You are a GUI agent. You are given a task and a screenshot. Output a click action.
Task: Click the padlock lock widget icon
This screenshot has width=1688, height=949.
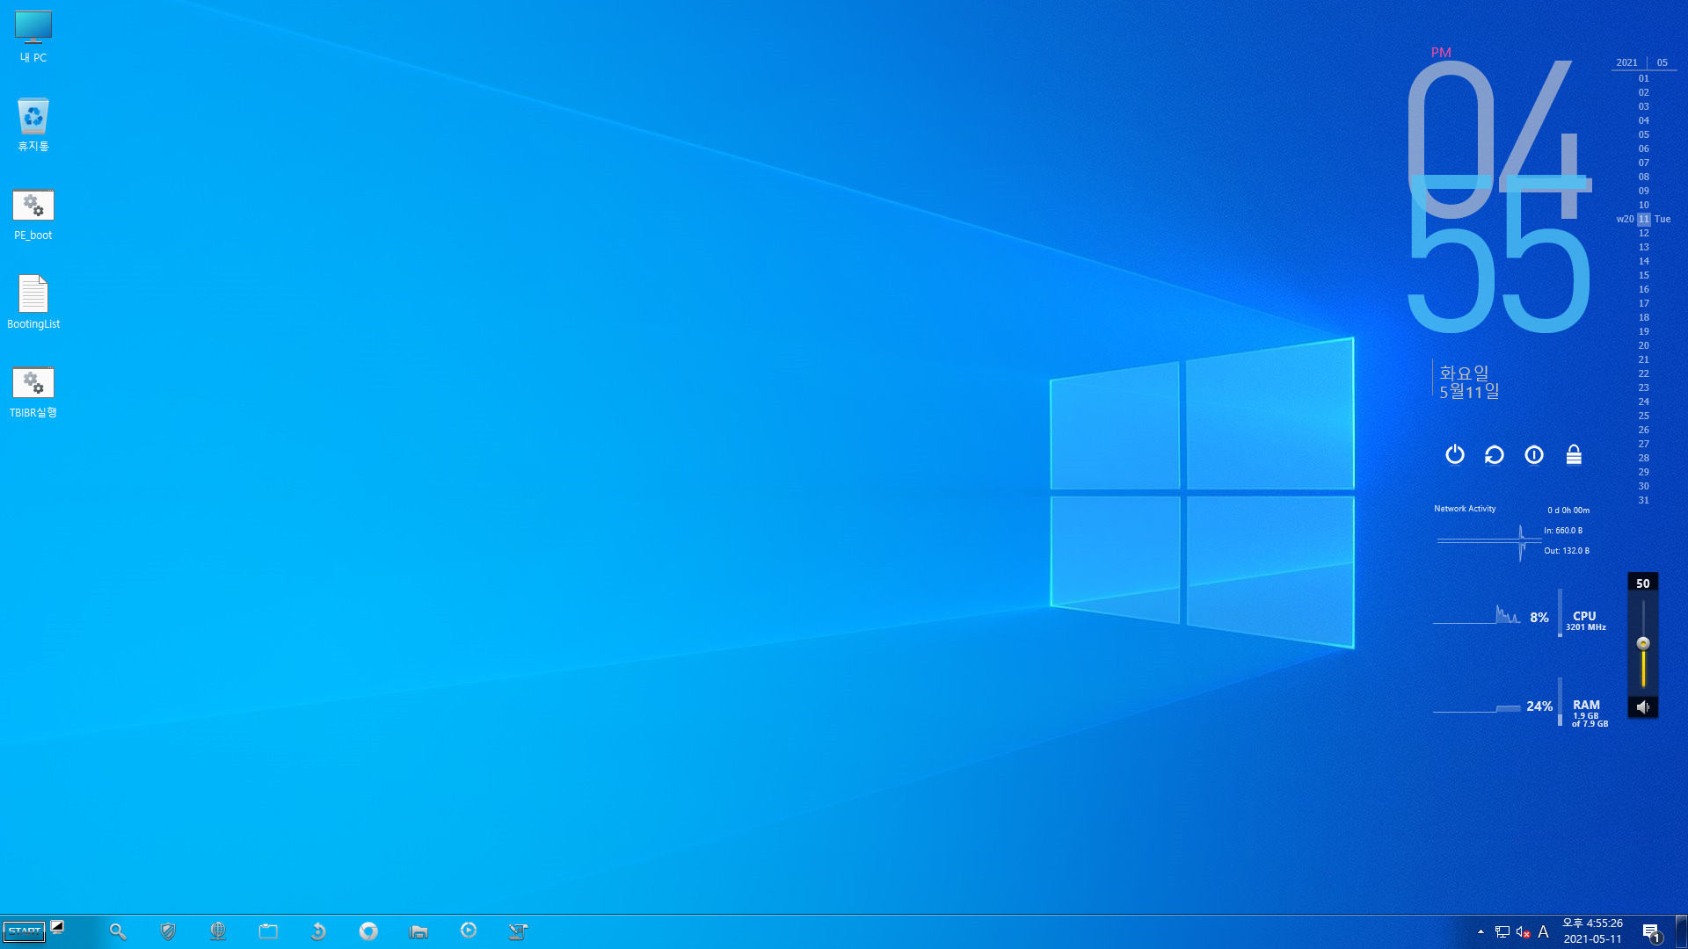(1574, 454)
